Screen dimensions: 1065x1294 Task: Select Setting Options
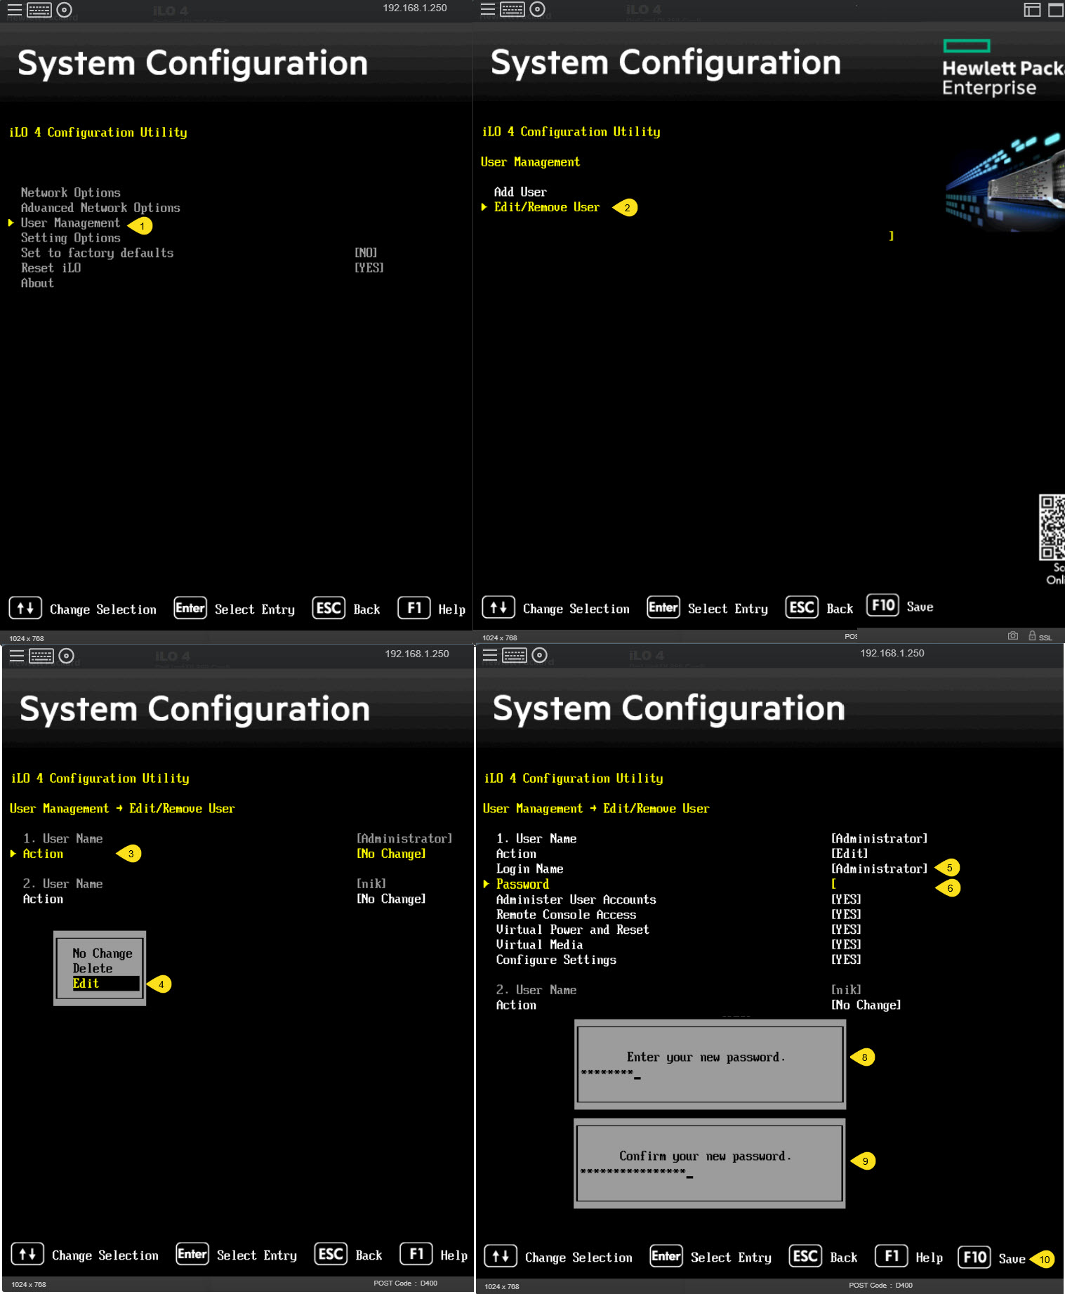[71, 238]
